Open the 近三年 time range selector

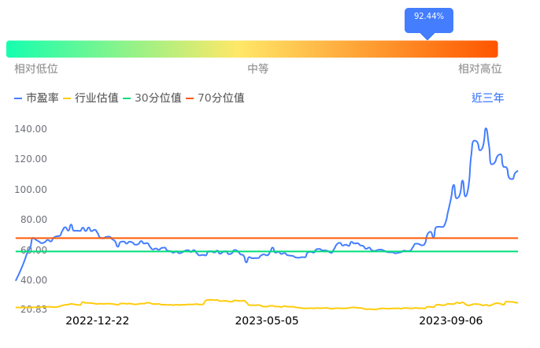487,98
